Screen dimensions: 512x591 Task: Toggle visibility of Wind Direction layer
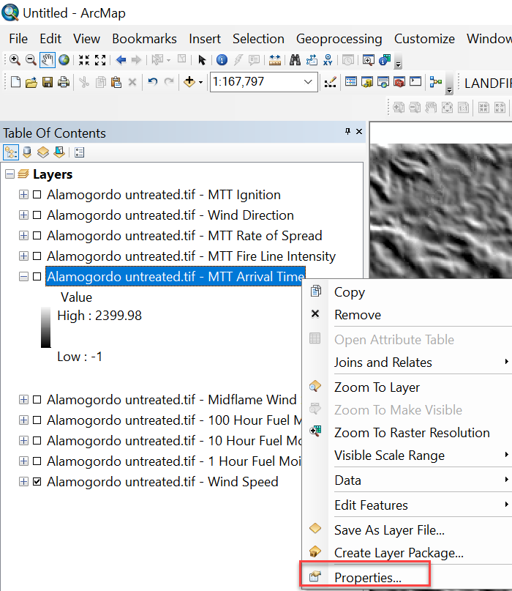(37, 215)
